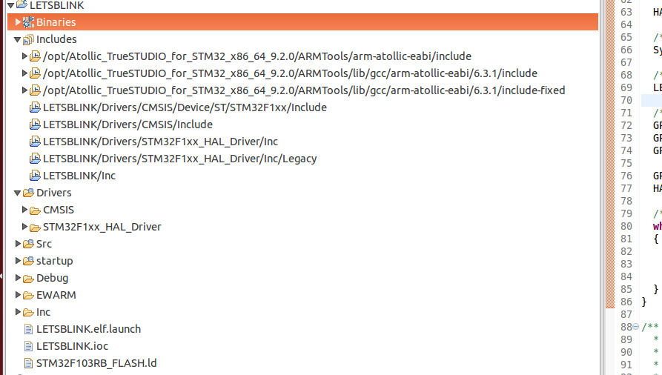
Task: Select the startup folder
Action: 54,261
